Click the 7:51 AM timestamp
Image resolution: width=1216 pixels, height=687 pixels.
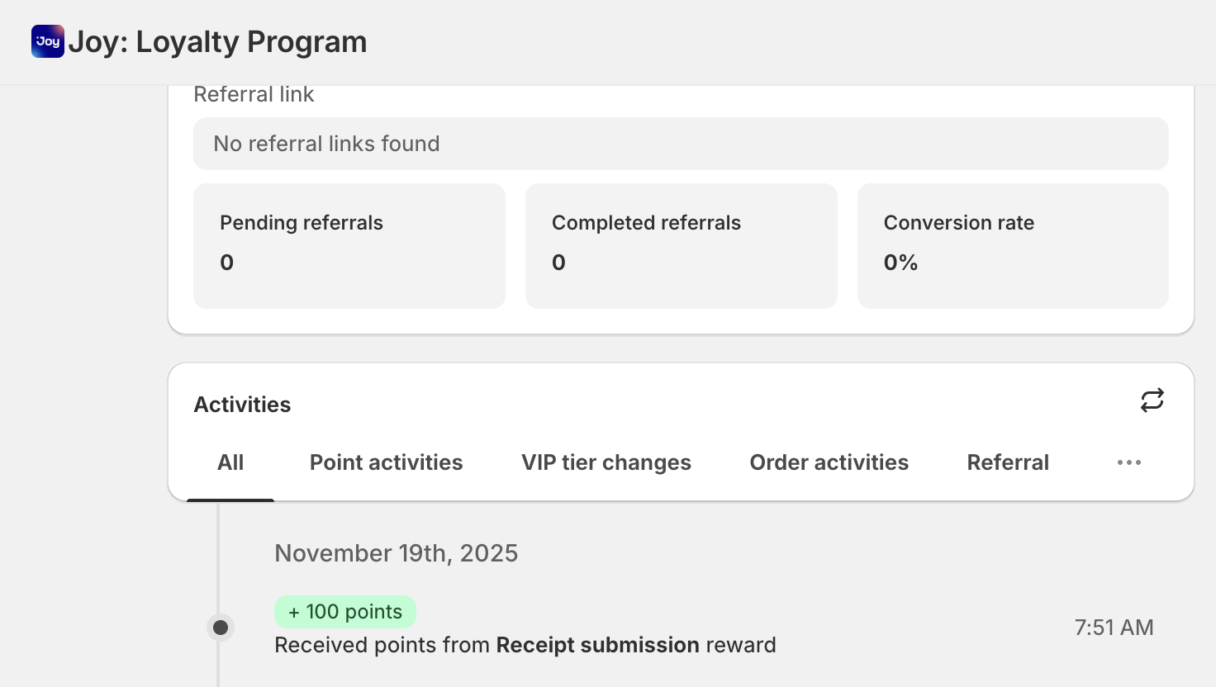[1114, 628]
